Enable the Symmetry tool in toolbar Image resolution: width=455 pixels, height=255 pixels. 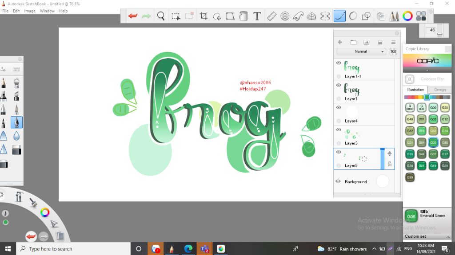[325, 16]
